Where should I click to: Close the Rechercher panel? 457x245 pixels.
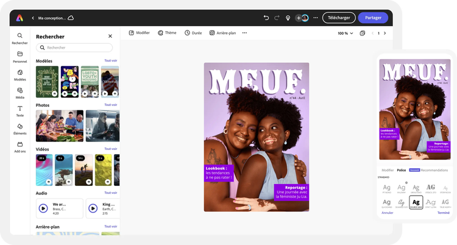[110, 36]
